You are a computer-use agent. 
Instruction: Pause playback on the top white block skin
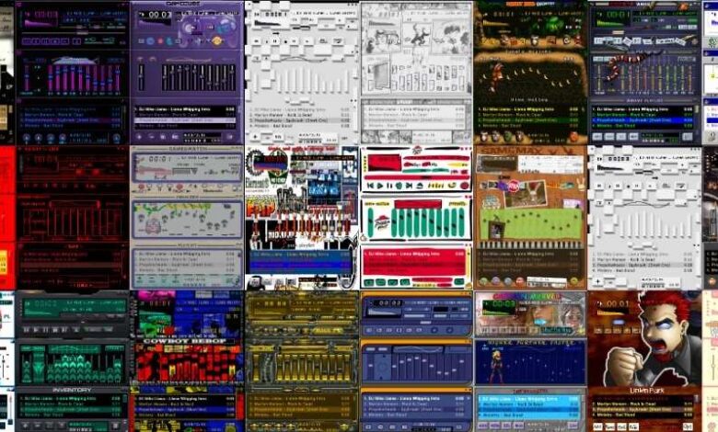(x=274, y=40)
